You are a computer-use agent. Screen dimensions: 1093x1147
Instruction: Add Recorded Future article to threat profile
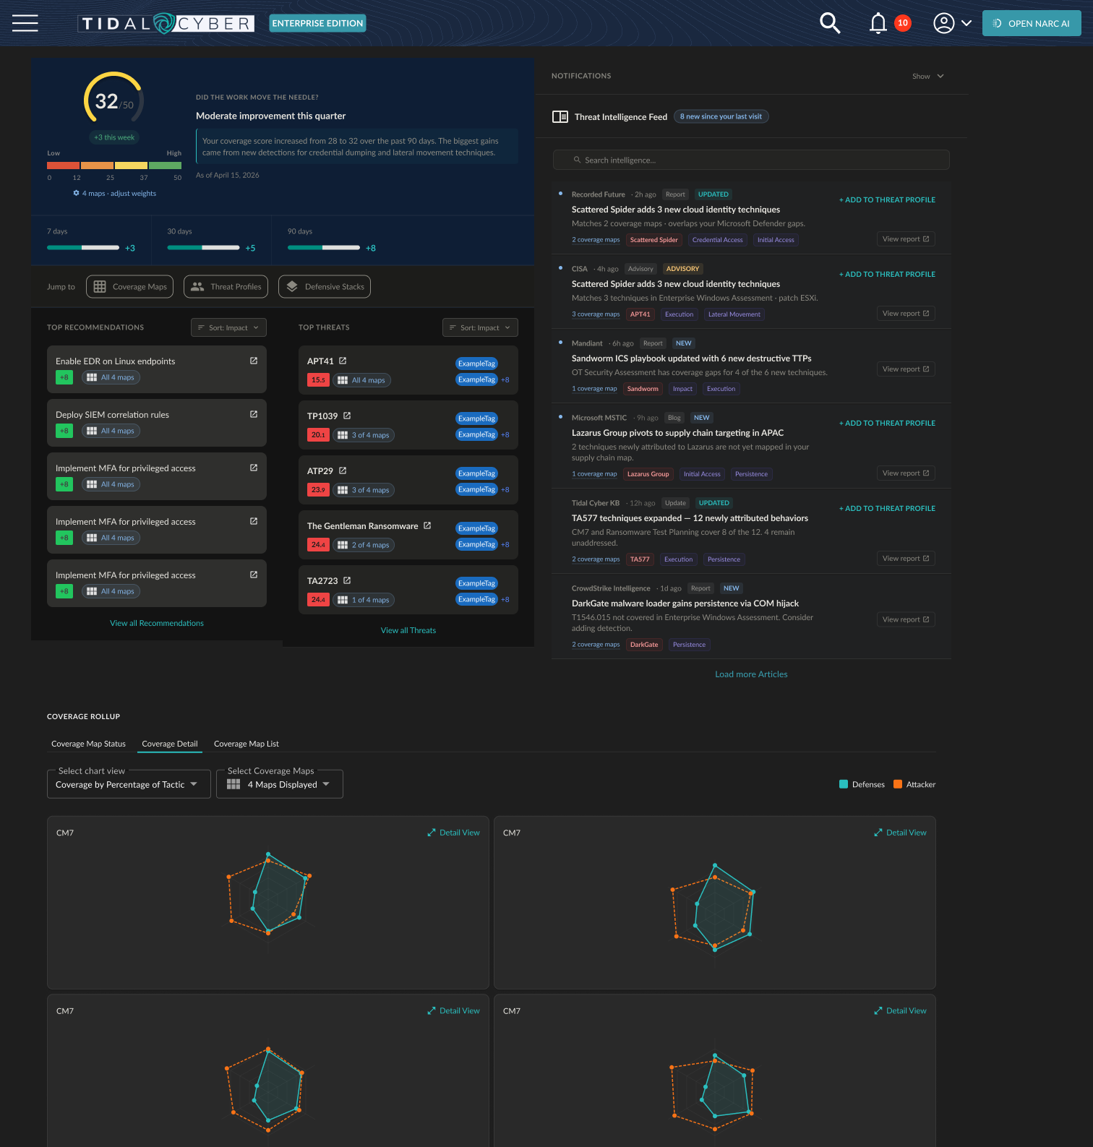[887, 199]
